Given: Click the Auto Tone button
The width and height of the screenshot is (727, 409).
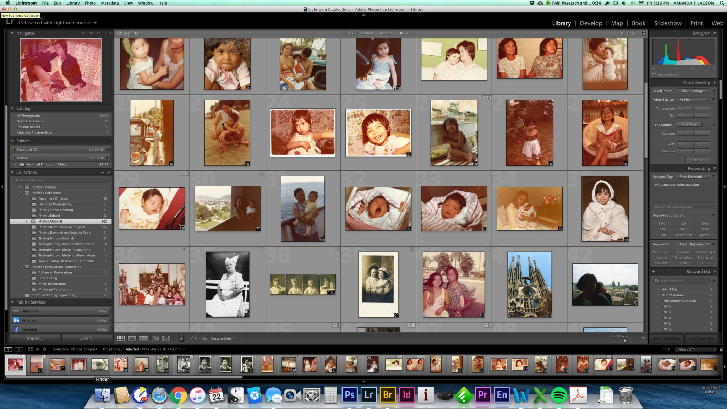Looking at the screenshot, I should coord(689,125).
